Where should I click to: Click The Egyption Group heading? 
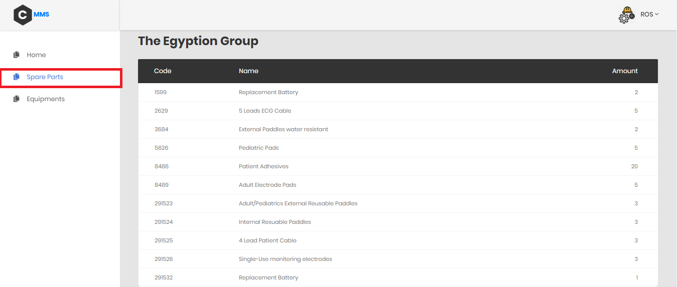[x=198, y=41]
